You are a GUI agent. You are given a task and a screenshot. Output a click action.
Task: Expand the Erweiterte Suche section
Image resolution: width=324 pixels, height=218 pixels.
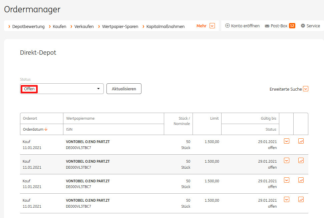[x=305, y=89]
